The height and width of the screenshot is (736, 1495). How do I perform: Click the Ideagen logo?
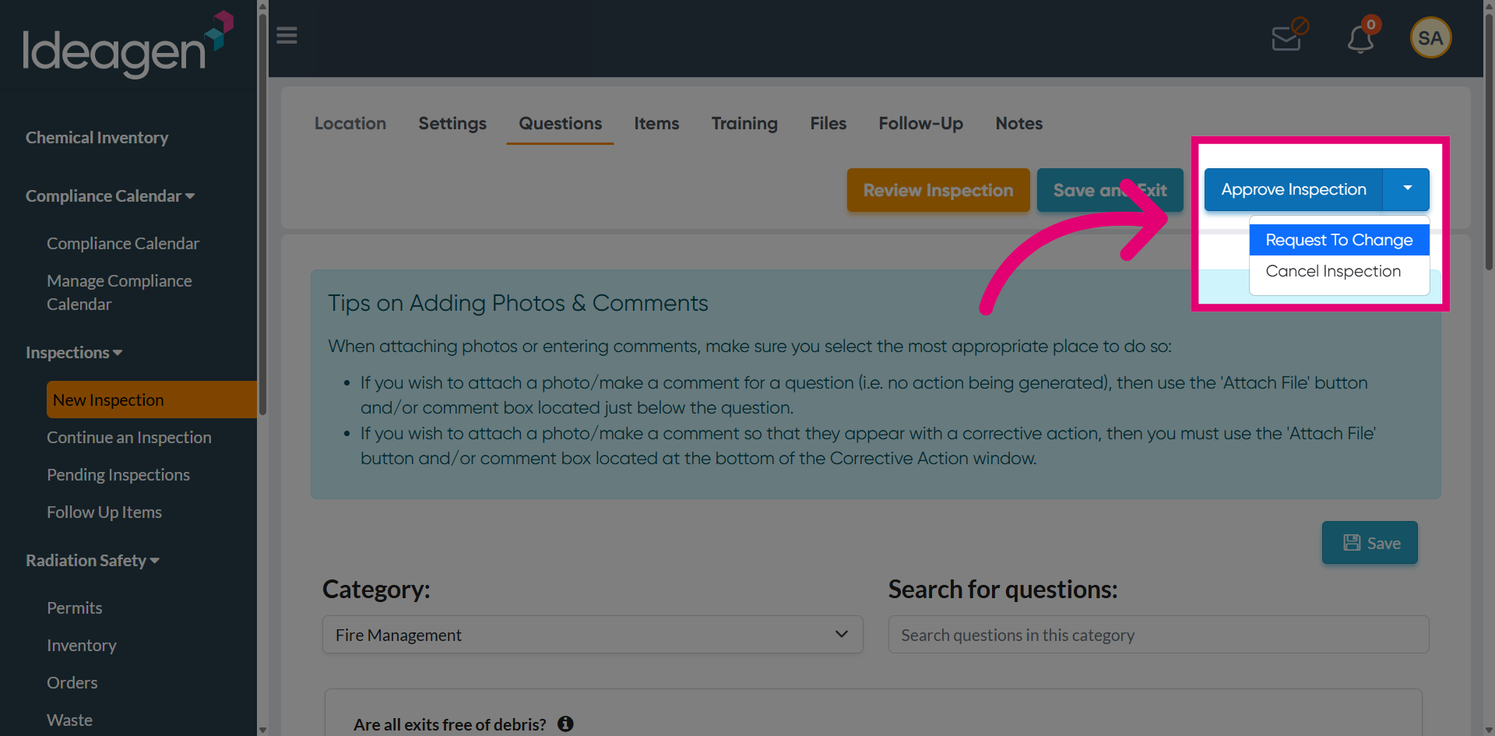(x=128, y=44)
